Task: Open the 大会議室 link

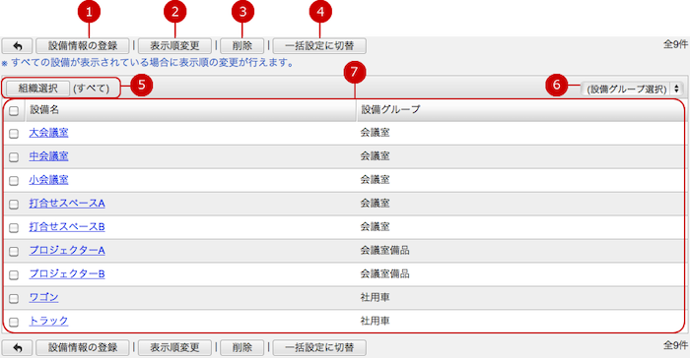Action: coord(49,133)
